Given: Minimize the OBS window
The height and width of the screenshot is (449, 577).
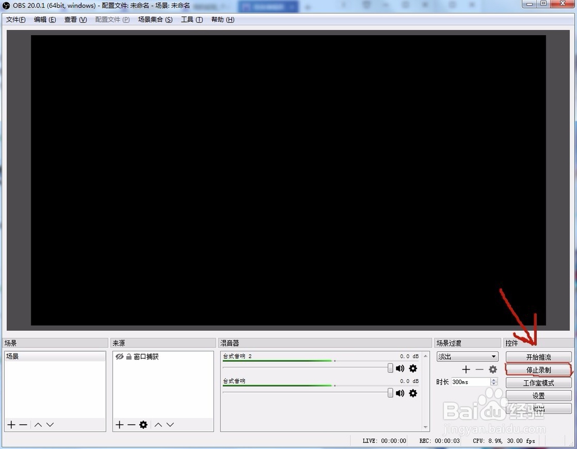Looking at the screenshot, I should point(530,3).
